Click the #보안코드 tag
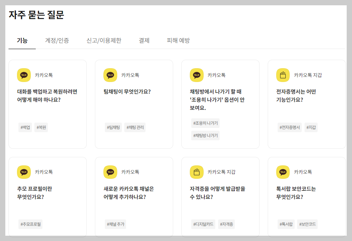 [307, 224]
